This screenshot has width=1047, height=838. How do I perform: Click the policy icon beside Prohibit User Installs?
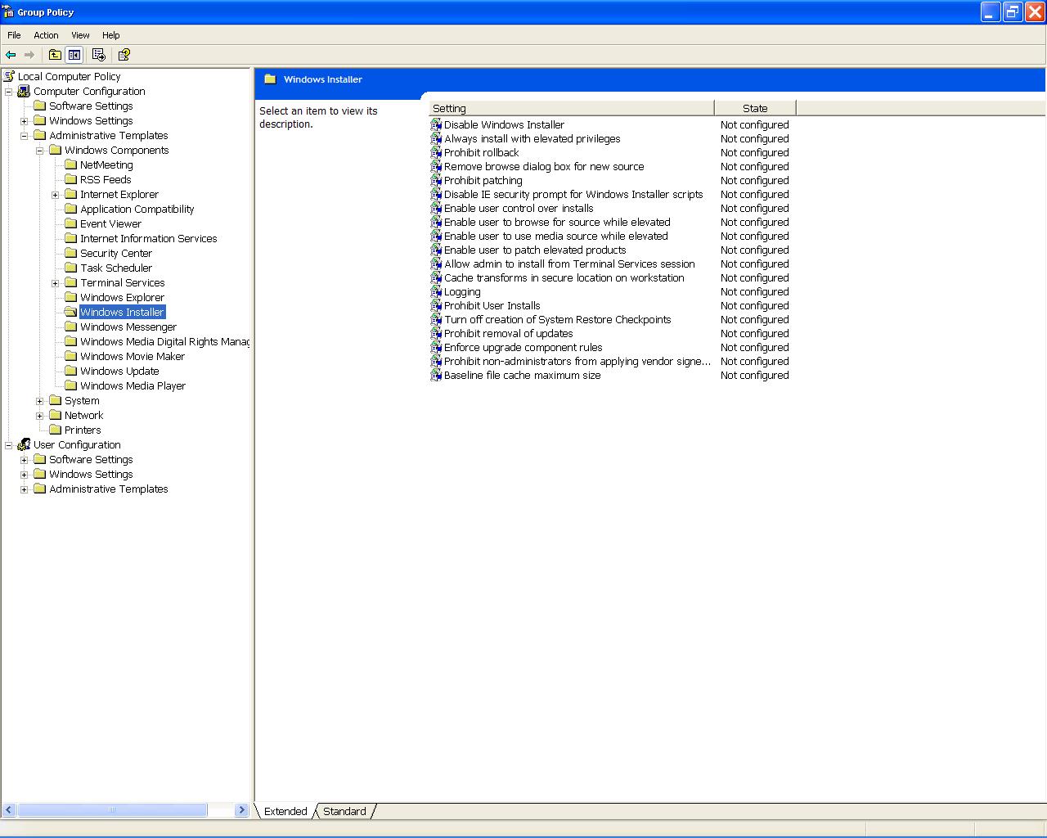(x=436, y=305)
